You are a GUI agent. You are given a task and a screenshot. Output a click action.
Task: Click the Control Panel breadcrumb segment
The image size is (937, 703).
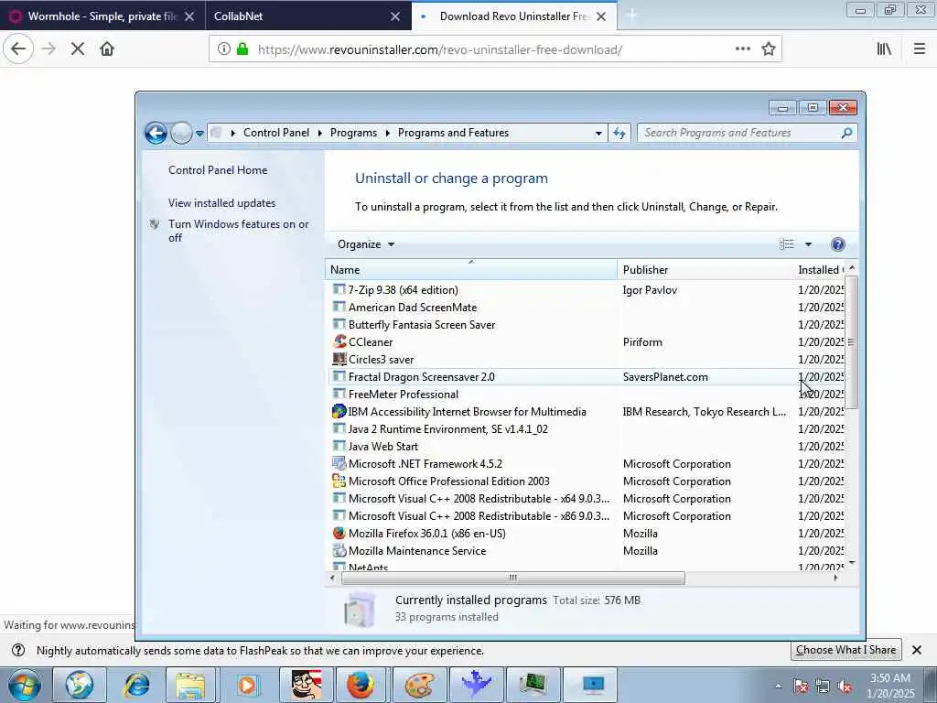point(276,133)
